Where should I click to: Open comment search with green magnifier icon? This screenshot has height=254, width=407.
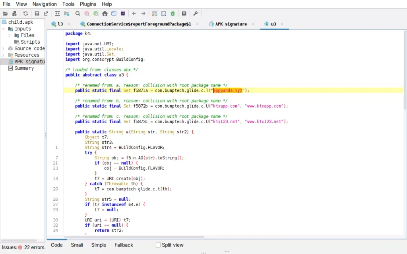tap(96, 13)
